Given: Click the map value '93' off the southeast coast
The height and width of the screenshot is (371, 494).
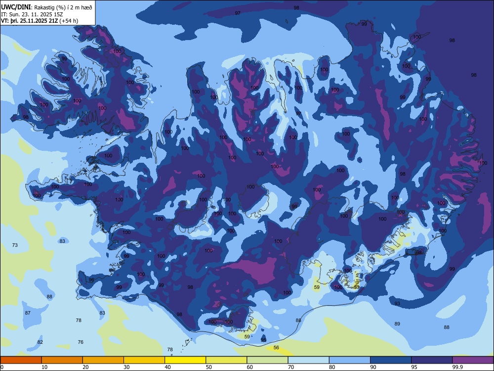Looking at the screenshot, I should pos(397,304).
